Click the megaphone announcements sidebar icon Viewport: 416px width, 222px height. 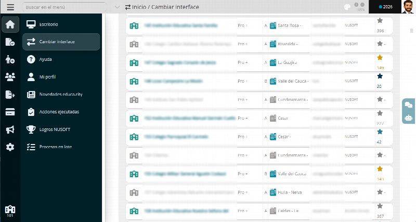10,129
